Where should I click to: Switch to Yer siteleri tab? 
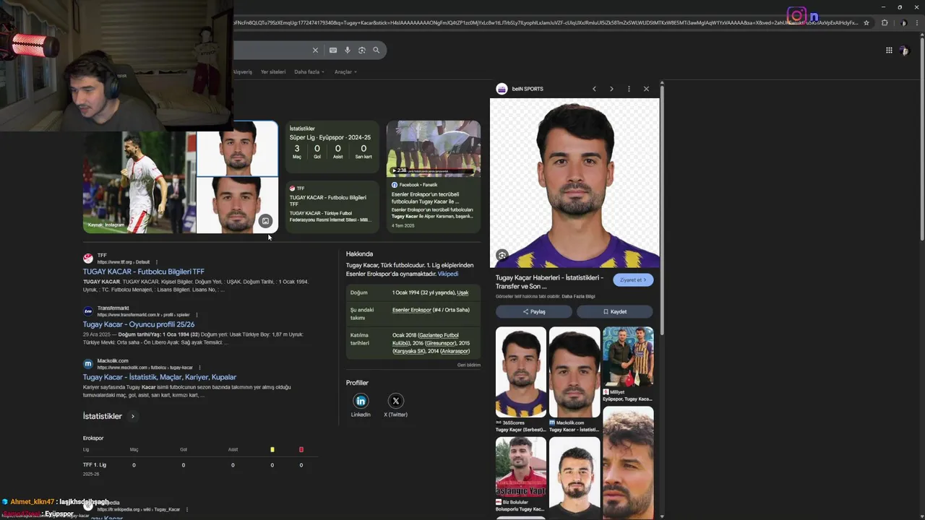[x=273, y=72]
